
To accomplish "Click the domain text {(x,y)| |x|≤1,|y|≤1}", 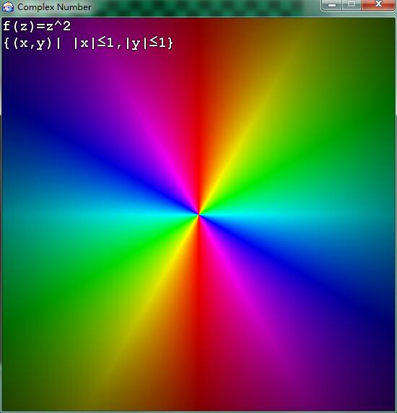I will (89, 43).
